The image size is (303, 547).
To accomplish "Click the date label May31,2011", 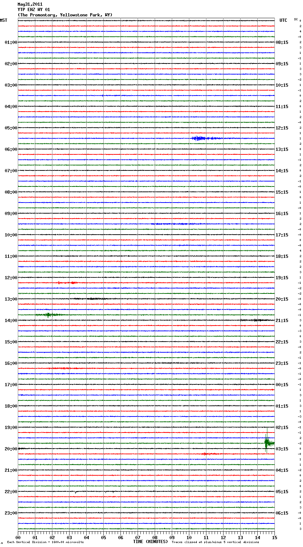I will [x=30, y=4].
